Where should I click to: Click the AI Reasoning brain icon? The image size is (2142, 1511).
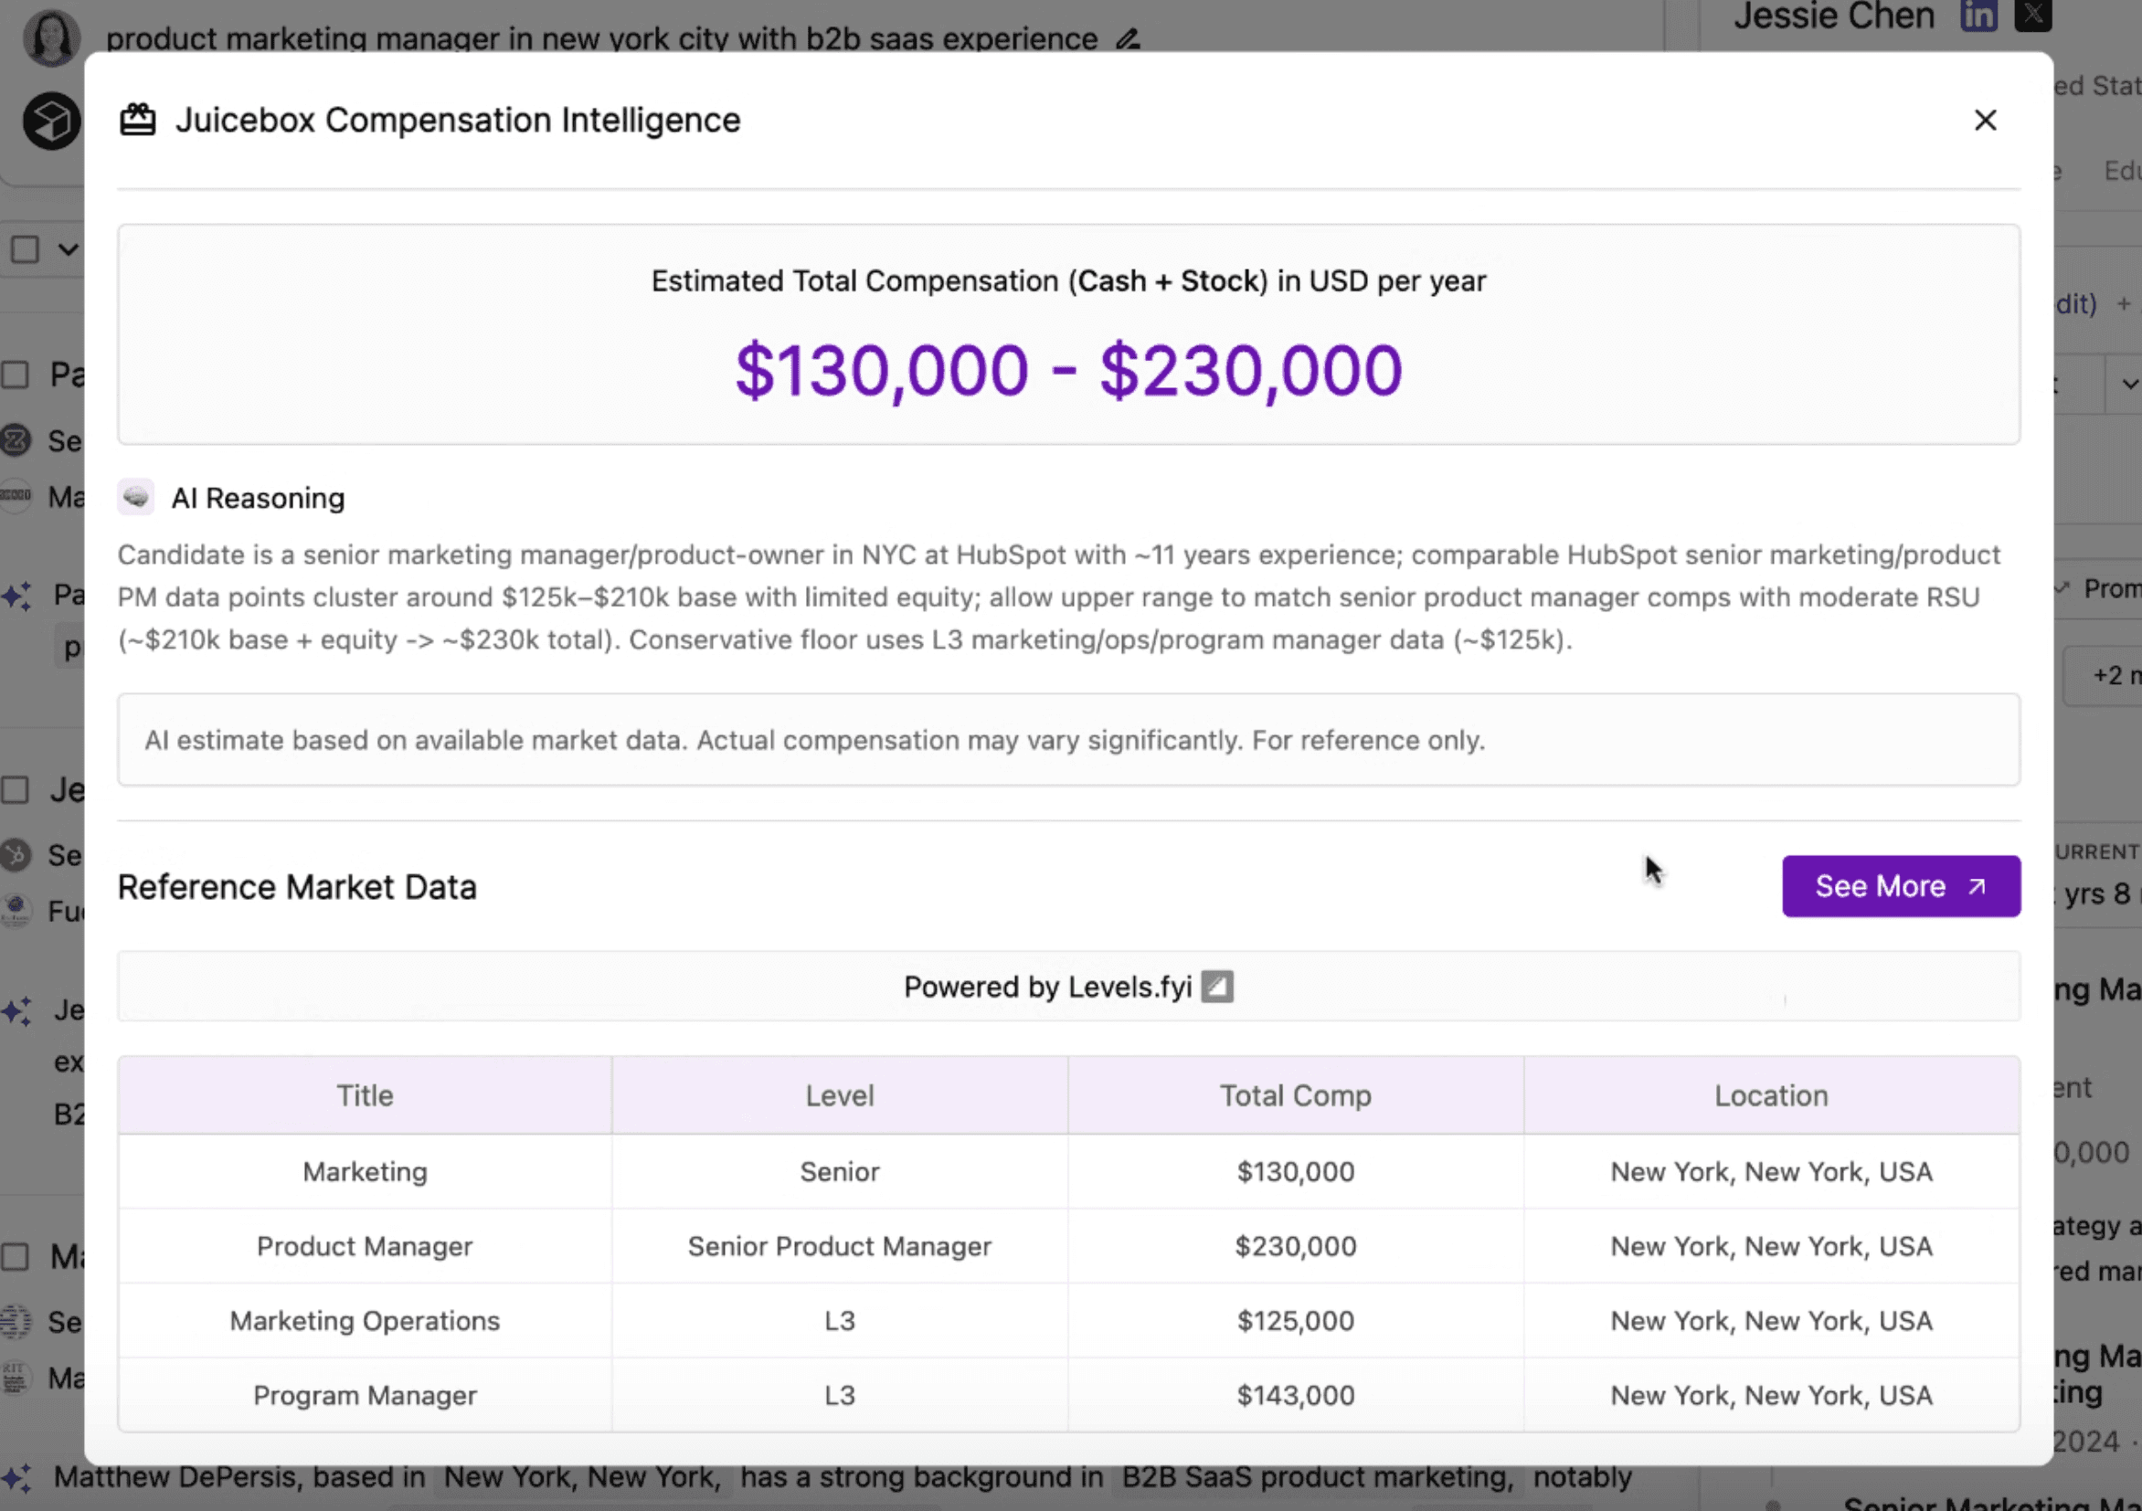pos(136,497)
